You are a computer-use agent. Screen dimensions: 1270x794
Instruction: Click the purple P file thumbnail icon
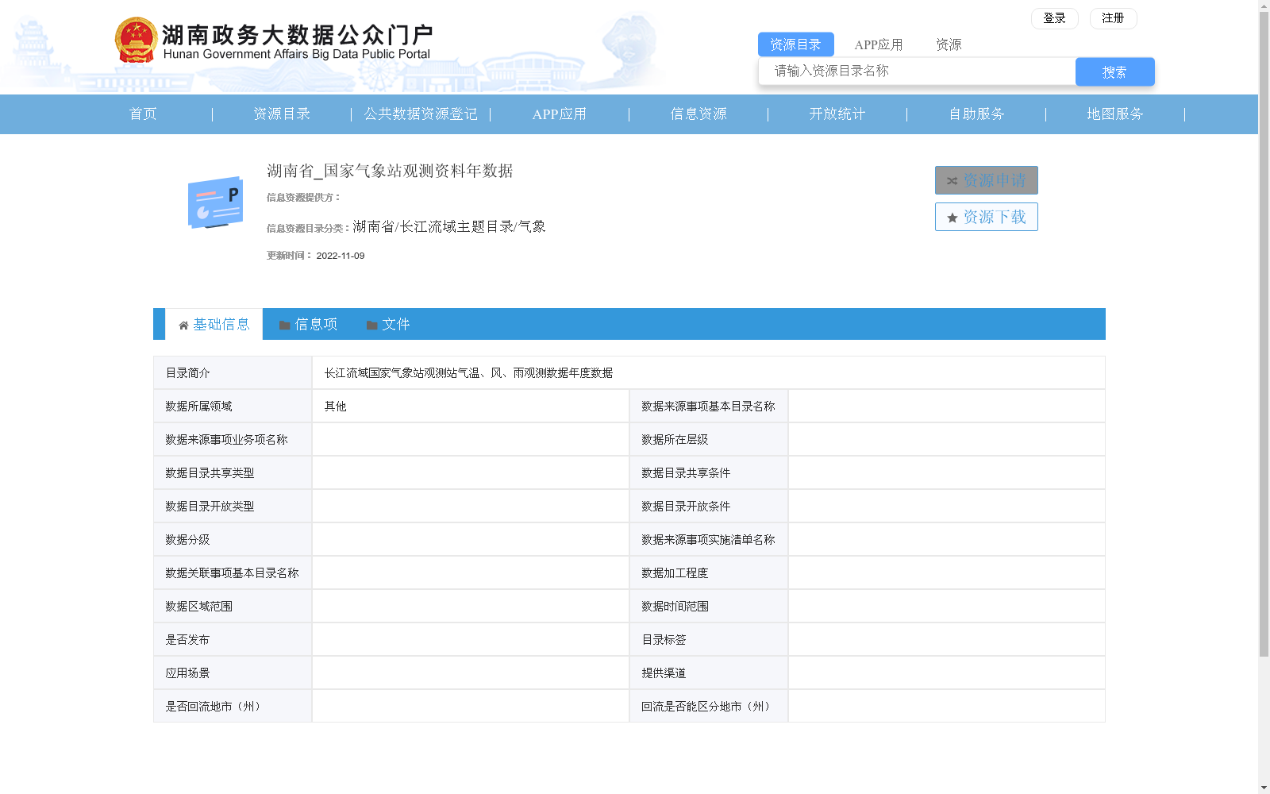click(x=215, y=203)
